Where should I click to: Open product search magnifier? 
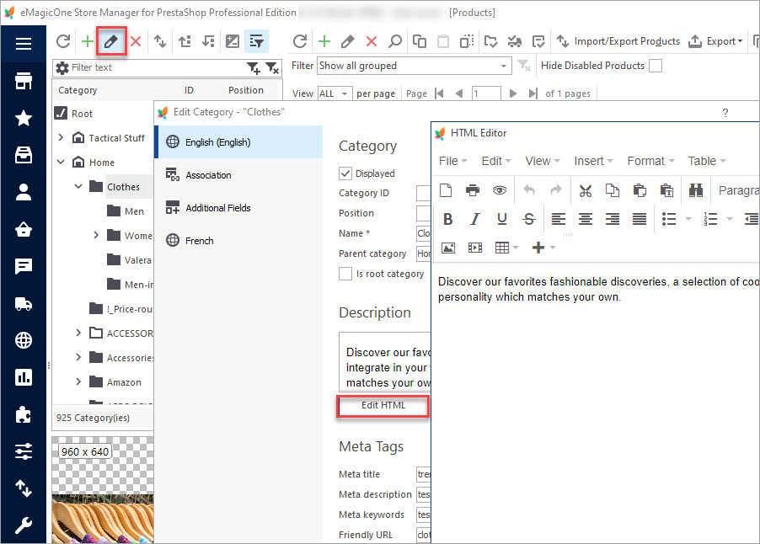(x=395, y=41)
